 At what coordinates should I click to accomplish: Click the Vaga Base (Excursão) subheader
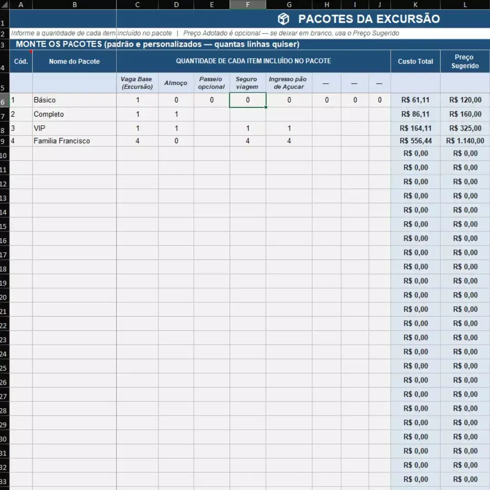point(137,83)
